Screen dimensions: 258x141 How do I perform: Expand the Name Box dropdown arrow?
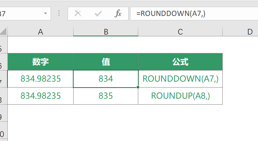[46, 13]
